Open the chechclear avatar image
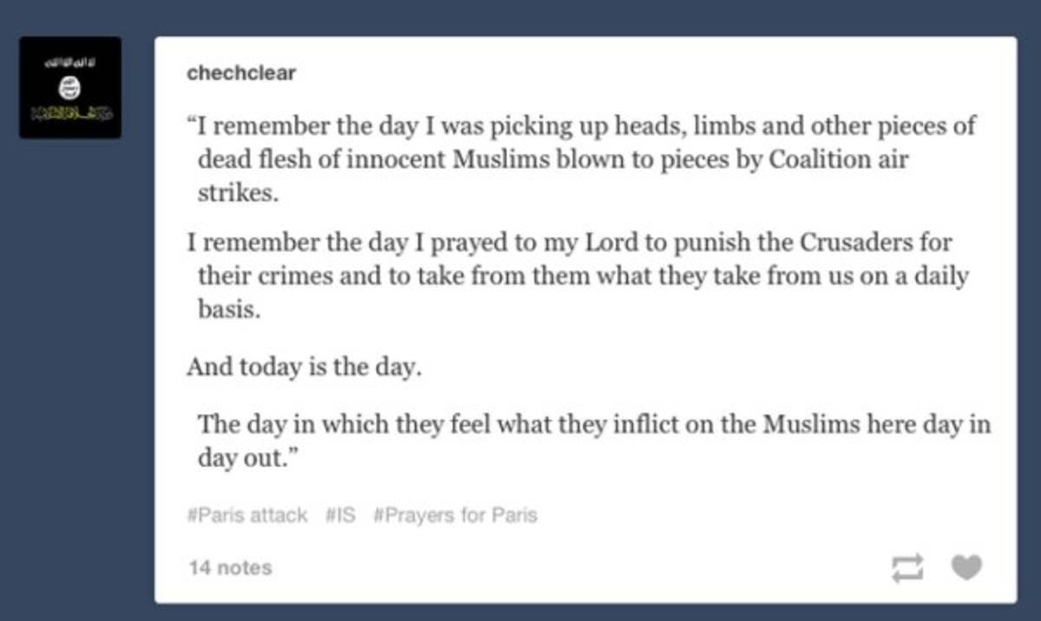Screen dimensions: 1041x621 click(x=70, y=88)
